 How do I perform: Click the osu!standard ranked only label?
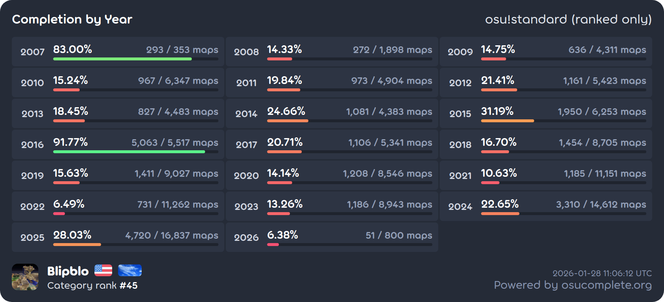tap(568, 19)
